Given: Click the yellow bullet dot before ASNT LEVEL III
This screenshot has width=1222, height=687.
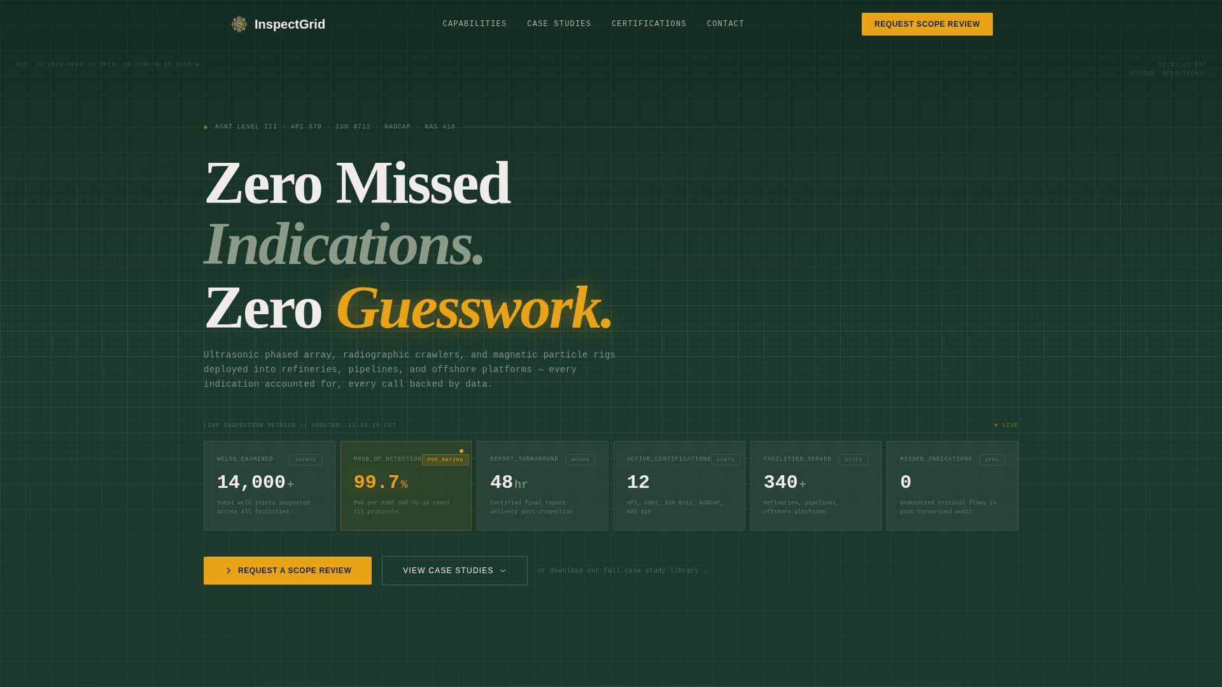Looking at the screenshot, I should point(205,127).
